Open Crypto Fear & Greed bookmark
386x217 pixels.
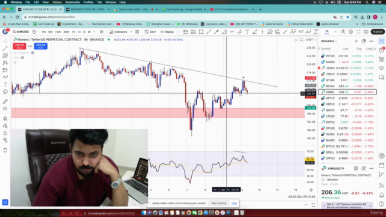pos(16,24)
